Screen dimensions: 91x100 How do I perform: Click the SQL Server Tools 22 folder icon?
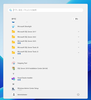pyautogui.click(x=13, y=53)
